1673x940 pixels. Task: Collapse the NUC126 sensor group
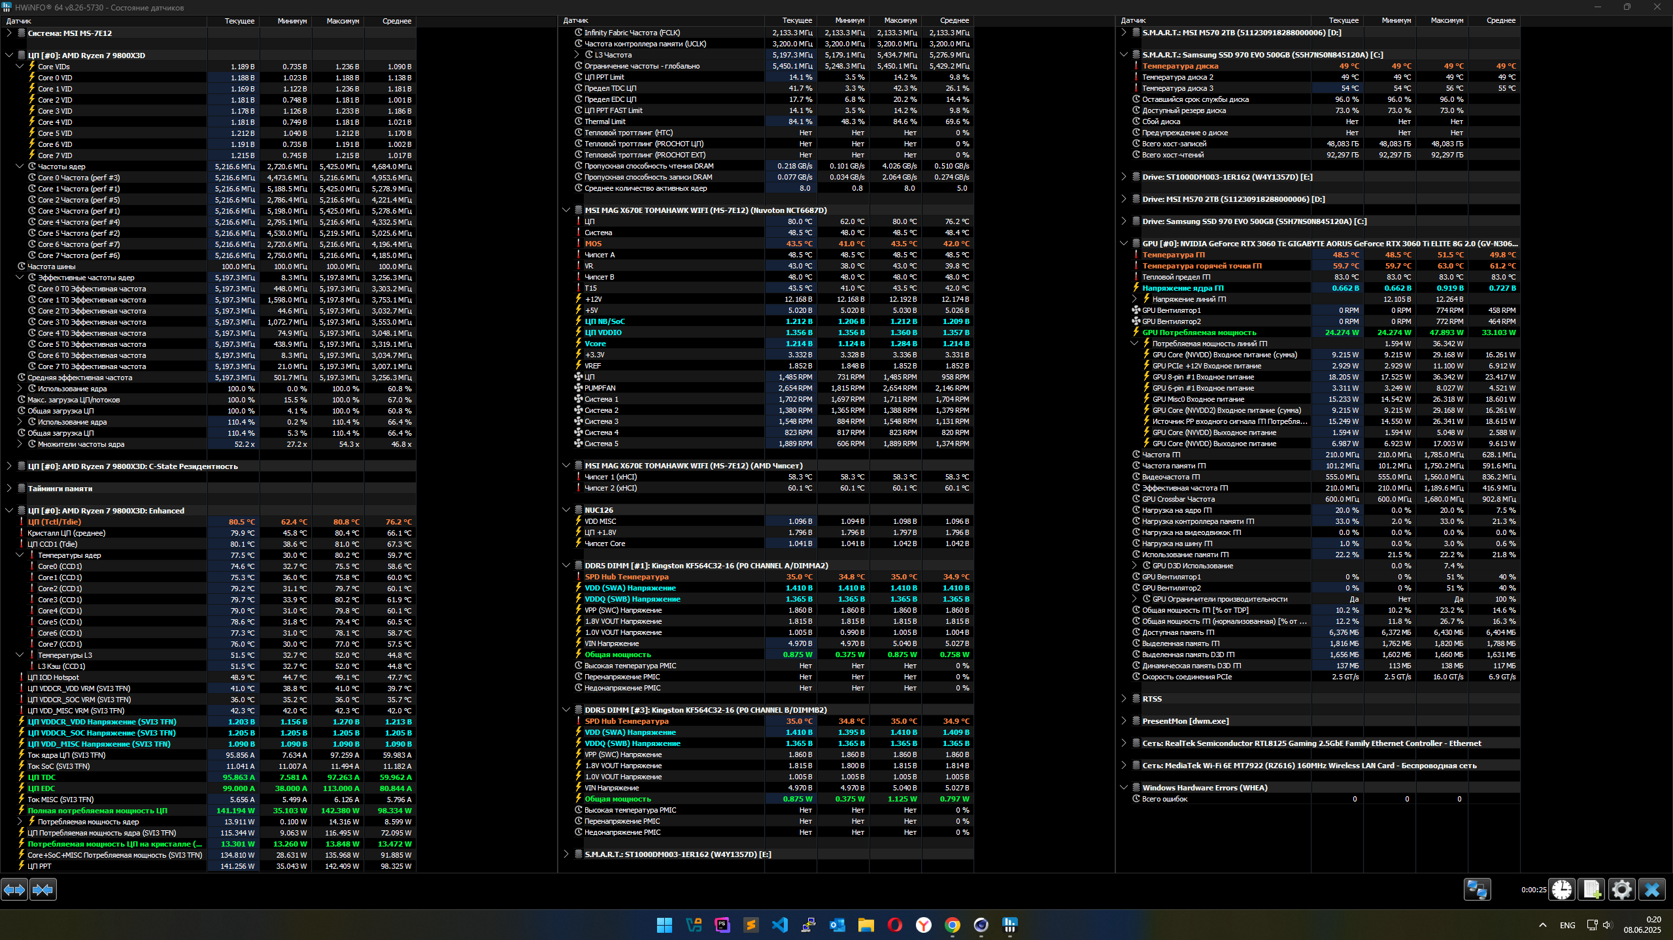tap(566, 510)
